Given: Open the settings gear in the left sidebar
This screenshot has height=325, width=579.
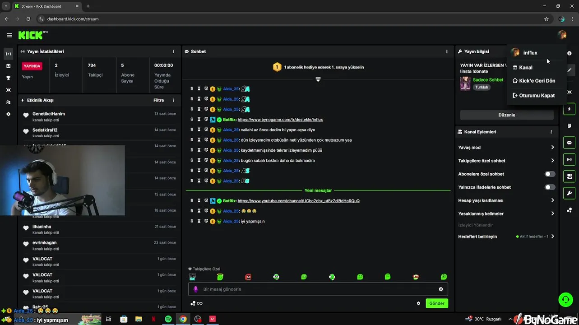Looking at the screenshot, I should coord(8,115).
